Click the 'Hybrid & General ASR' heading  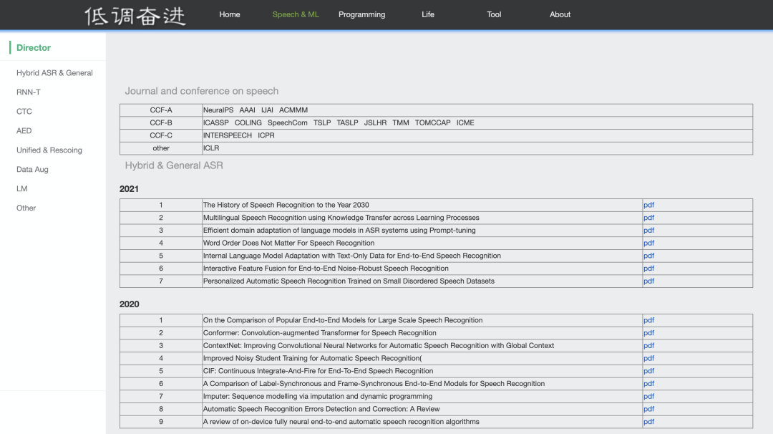174,165
